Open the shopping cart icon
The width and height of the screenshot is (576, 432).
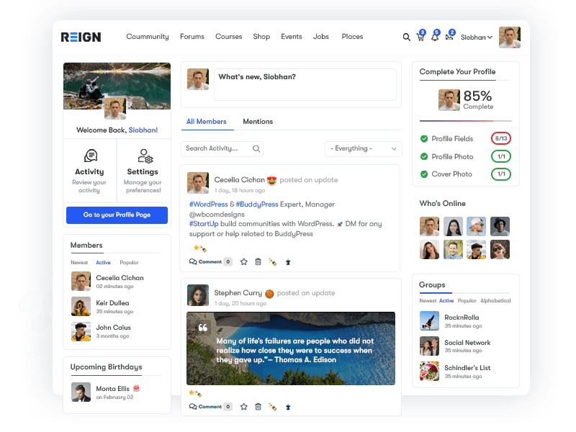(x=420, y=37)
